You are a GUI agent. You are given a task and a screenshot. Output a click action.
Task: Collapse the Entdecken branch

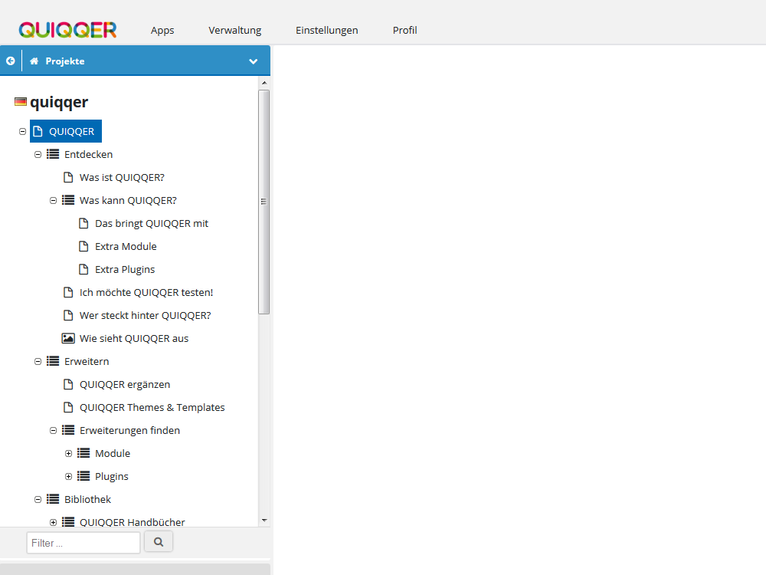[38, 155]
